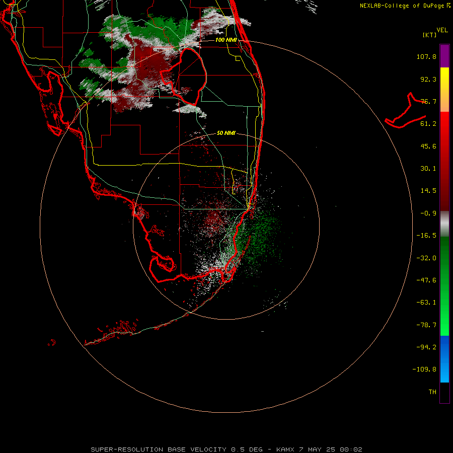The image size is (453, 453).
Task: Click the blue segment of velocity color bar
Action: click(444, 359)
